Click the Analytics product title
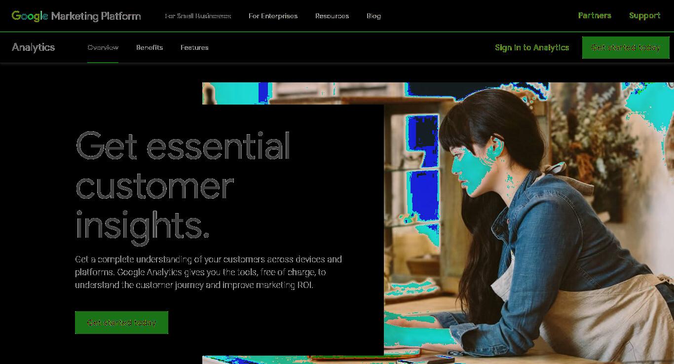The width and height of the screenshot is (674, 364). click(x=34, y=47)
